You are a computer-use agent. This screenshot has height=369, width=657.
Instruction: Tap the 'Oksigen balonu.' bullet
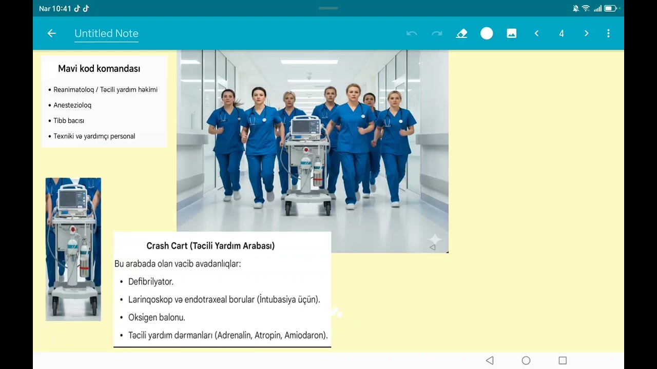(152, 318)
